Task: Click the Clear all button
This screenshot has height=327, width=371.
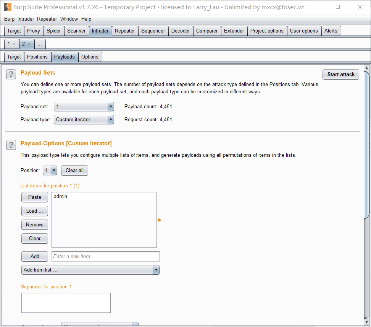Action: [74, 171]
